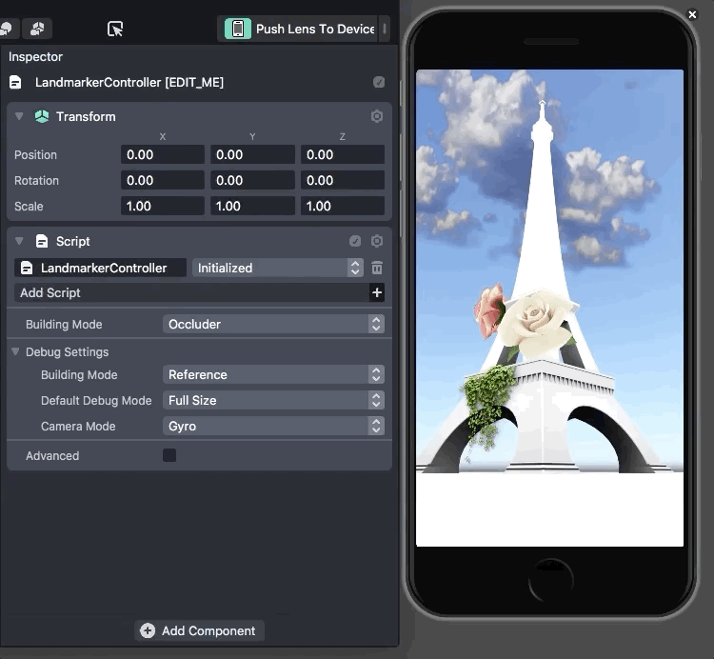
Task: Click the phone icon on Push Lens button
Action: (238, 29)
